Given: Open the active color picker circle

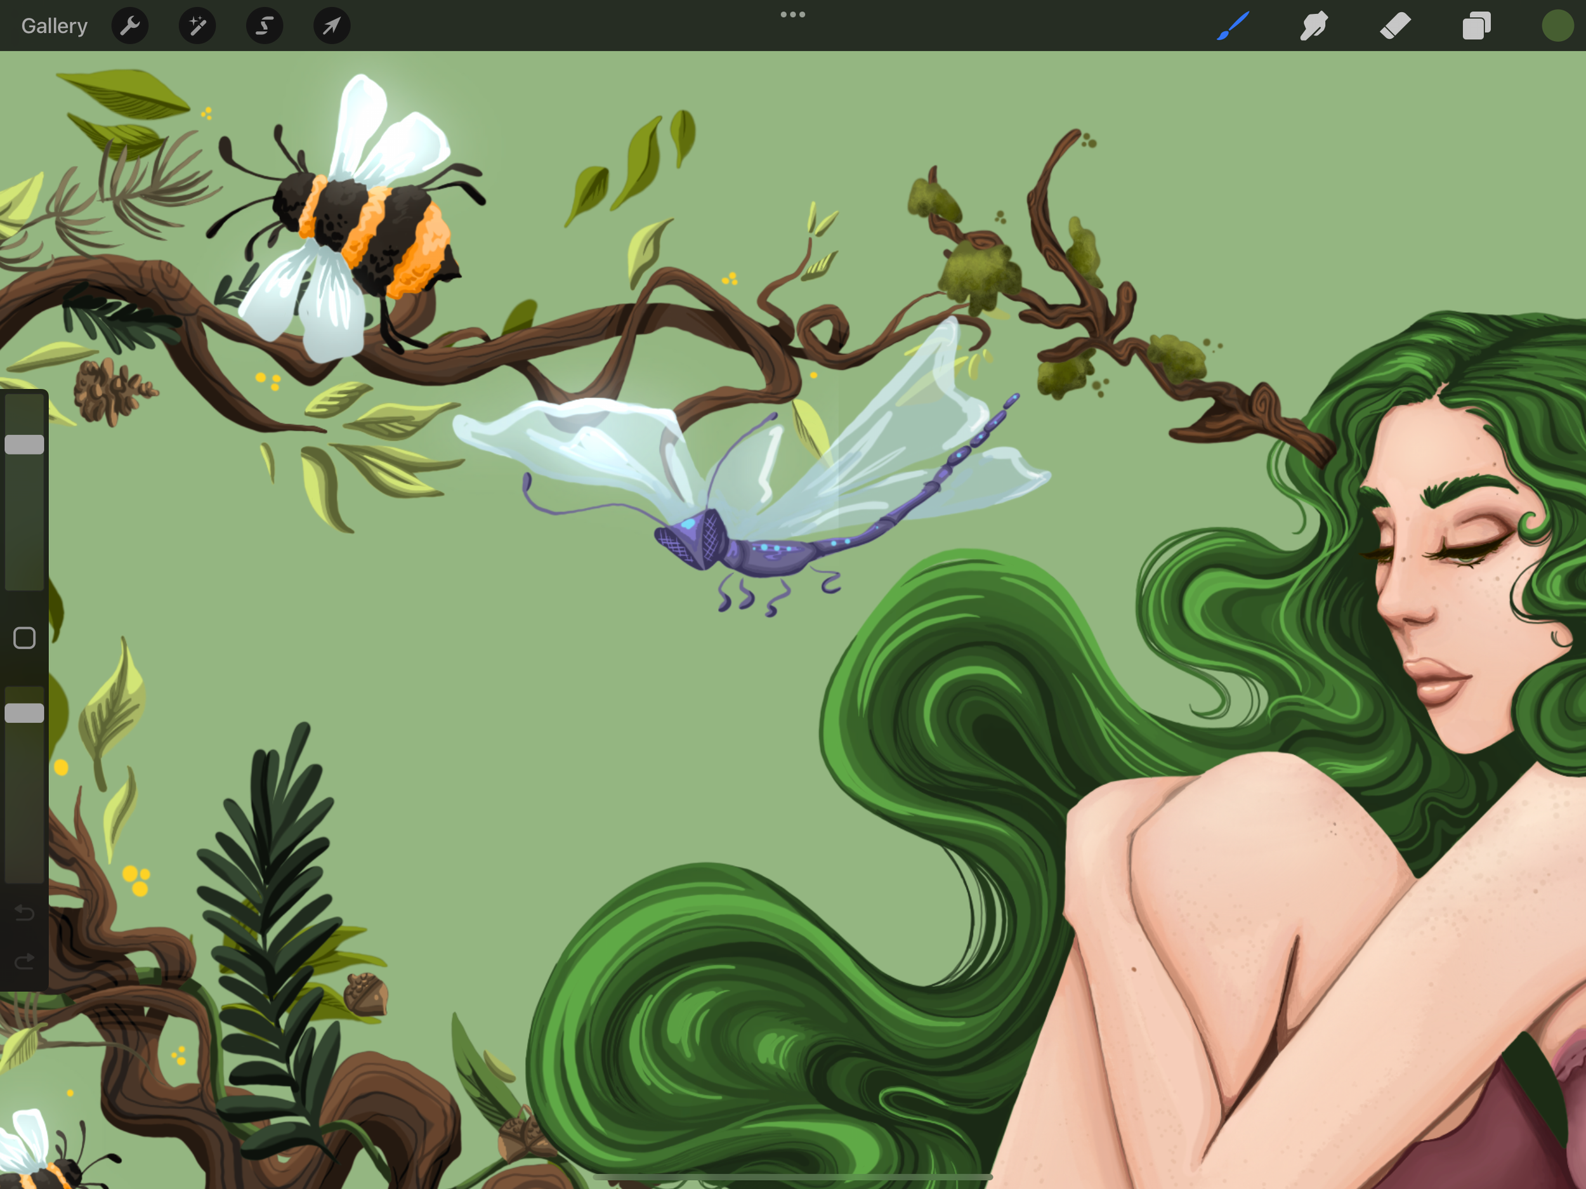Looking at the screenshot, I should (x=1557, y=26).
